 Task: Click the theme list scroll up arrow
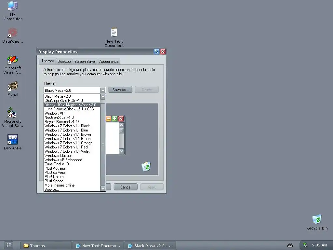[x=103, y=97]
